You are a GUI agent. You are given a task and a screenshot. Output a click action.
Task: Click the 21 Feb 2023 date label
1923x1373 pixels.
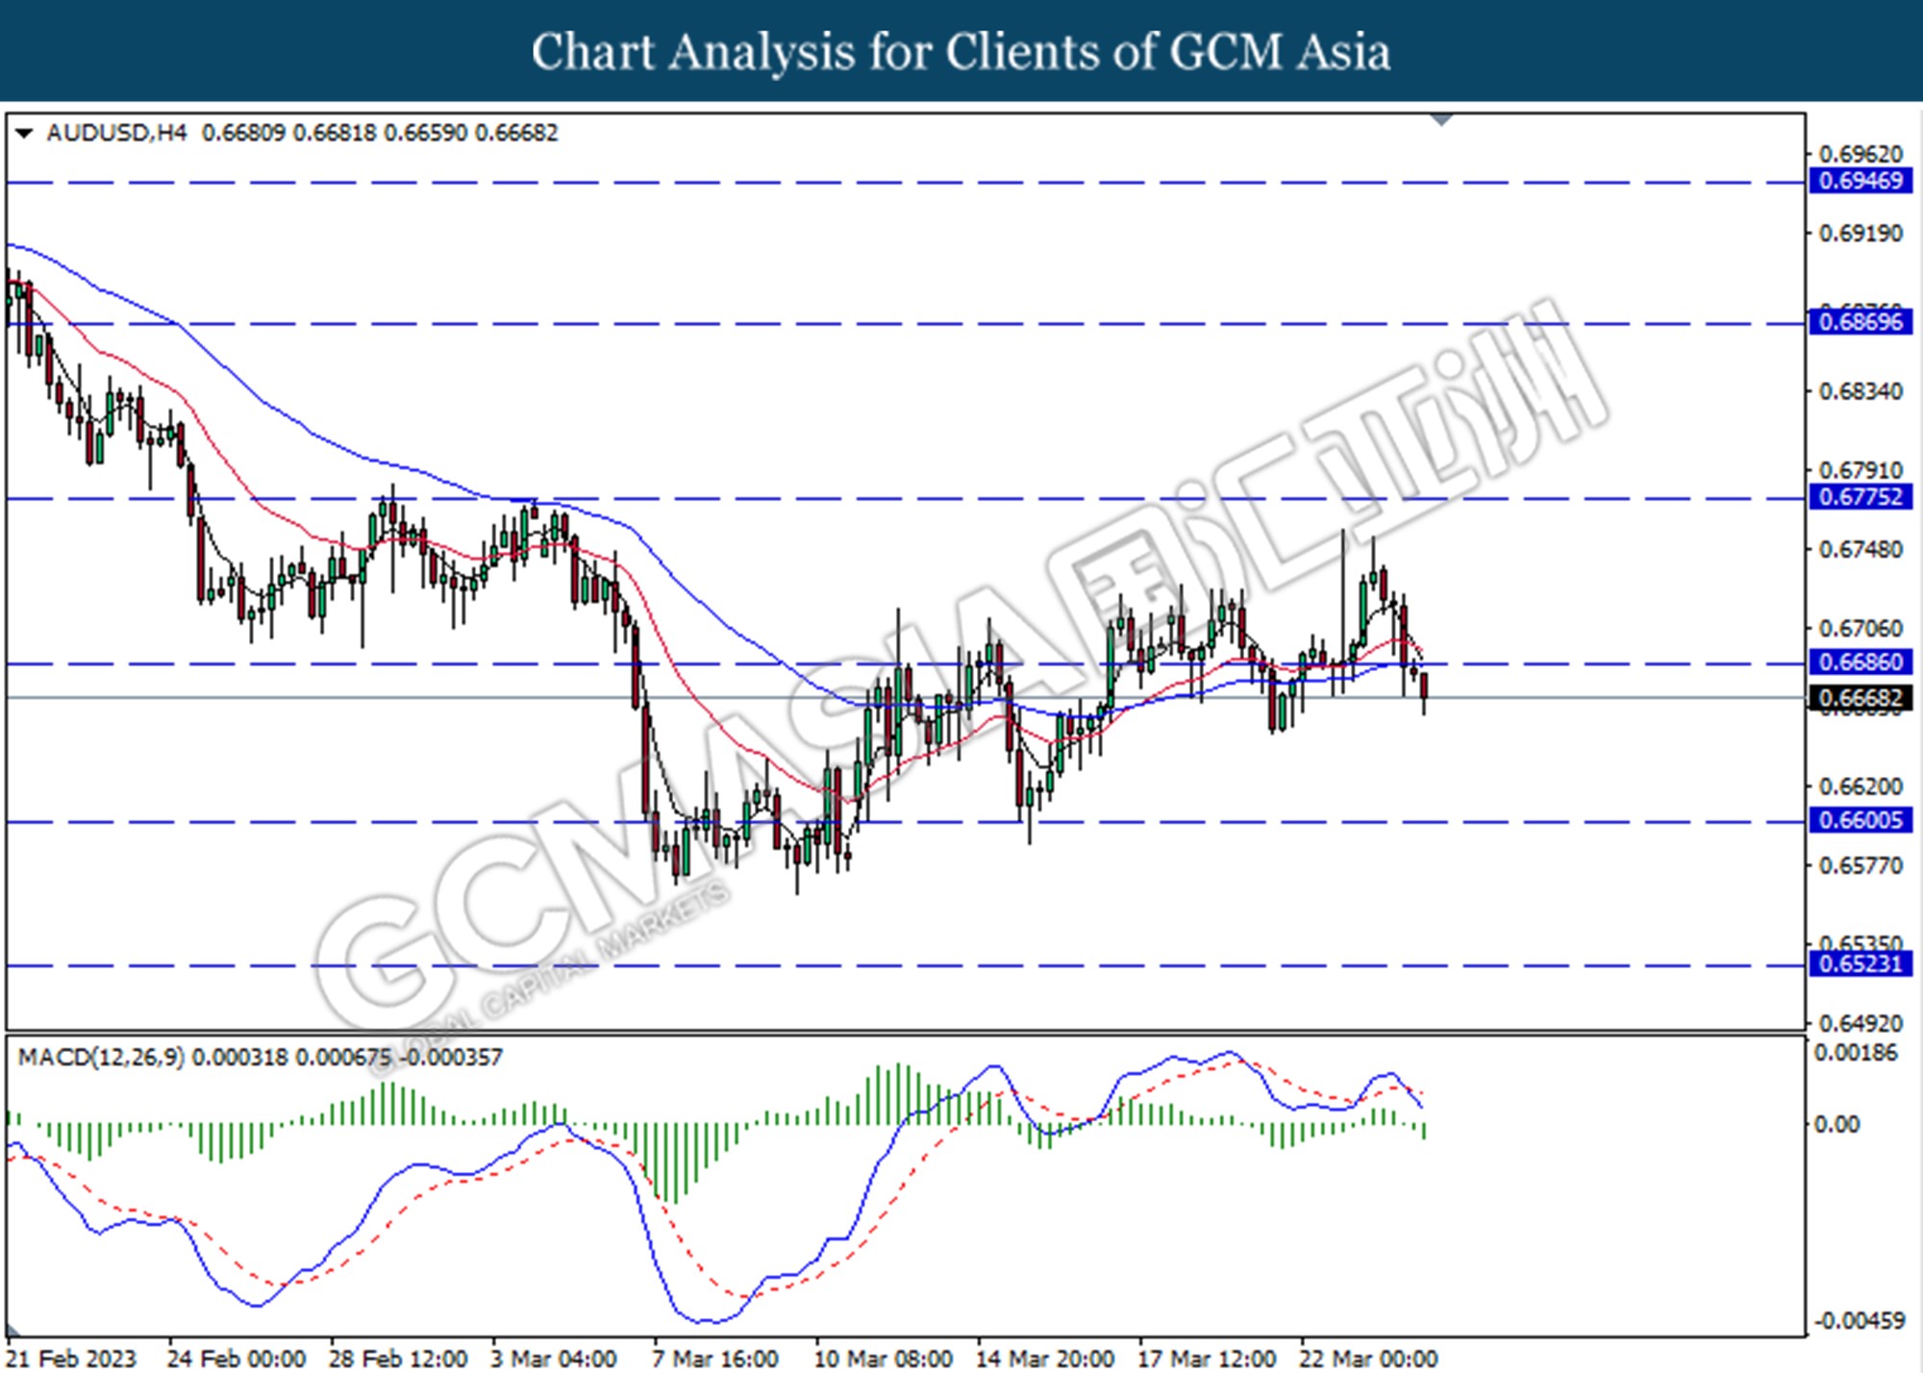point(72,1359)
